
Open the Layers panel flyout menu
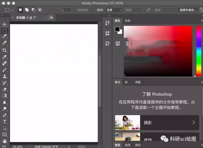tap(202, 145)
